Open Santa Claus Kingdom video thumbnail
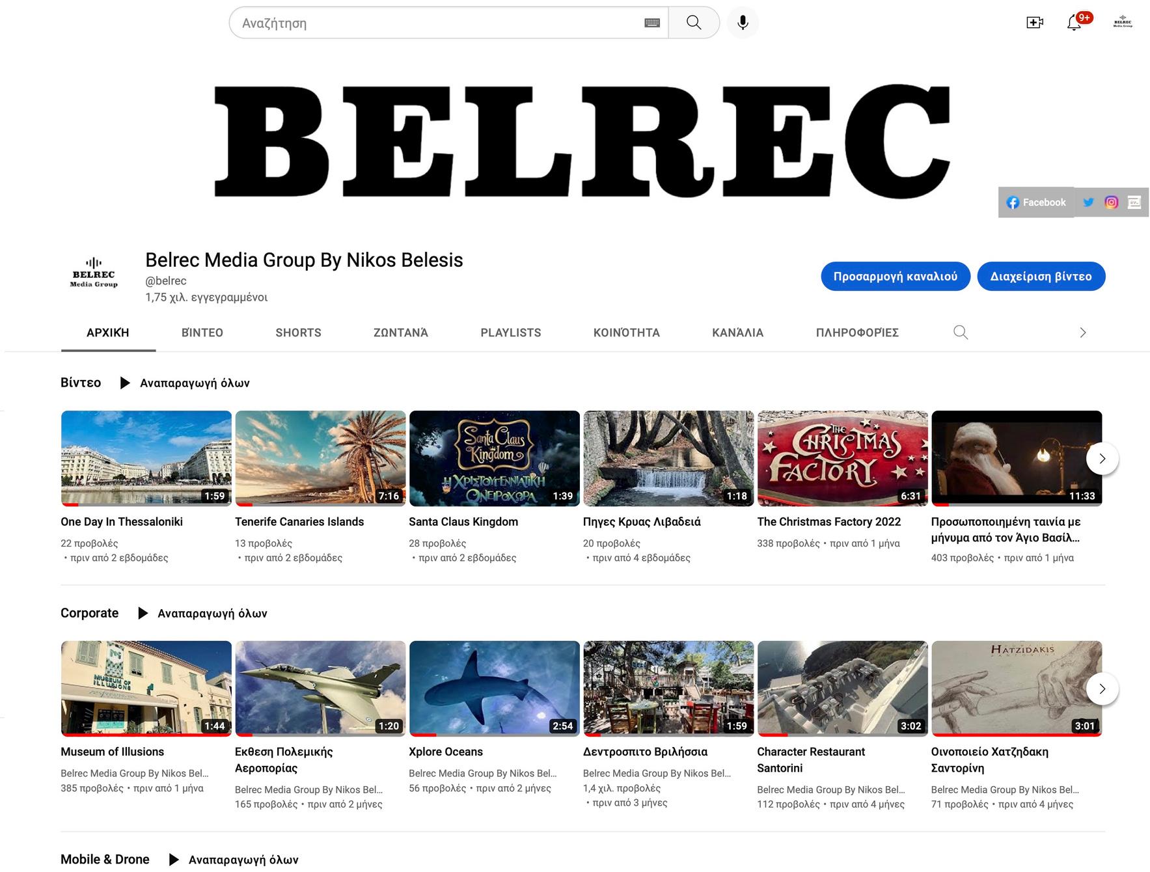Viewport: 1150px width, 872px height. pyautogui.click(x=495, y=458)
